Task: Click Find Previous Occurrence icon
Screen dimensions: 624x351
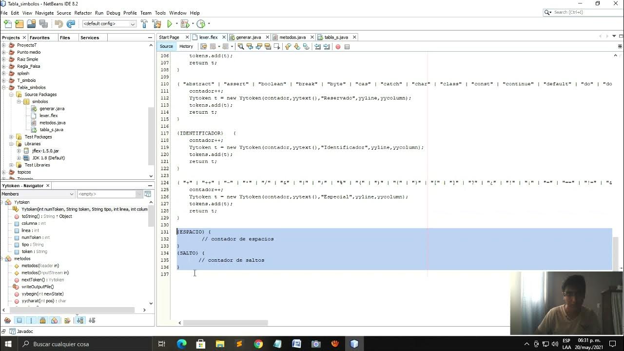Action: tap(250, 46)
